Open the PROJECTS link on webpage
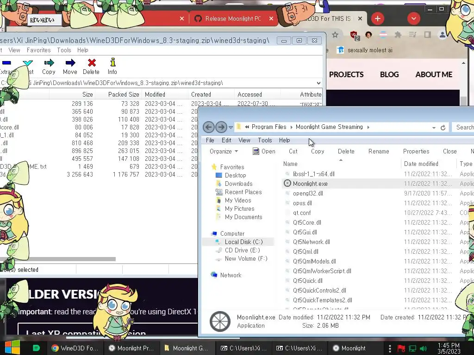This screenshot has width=474, height=355. coord(346,74)
